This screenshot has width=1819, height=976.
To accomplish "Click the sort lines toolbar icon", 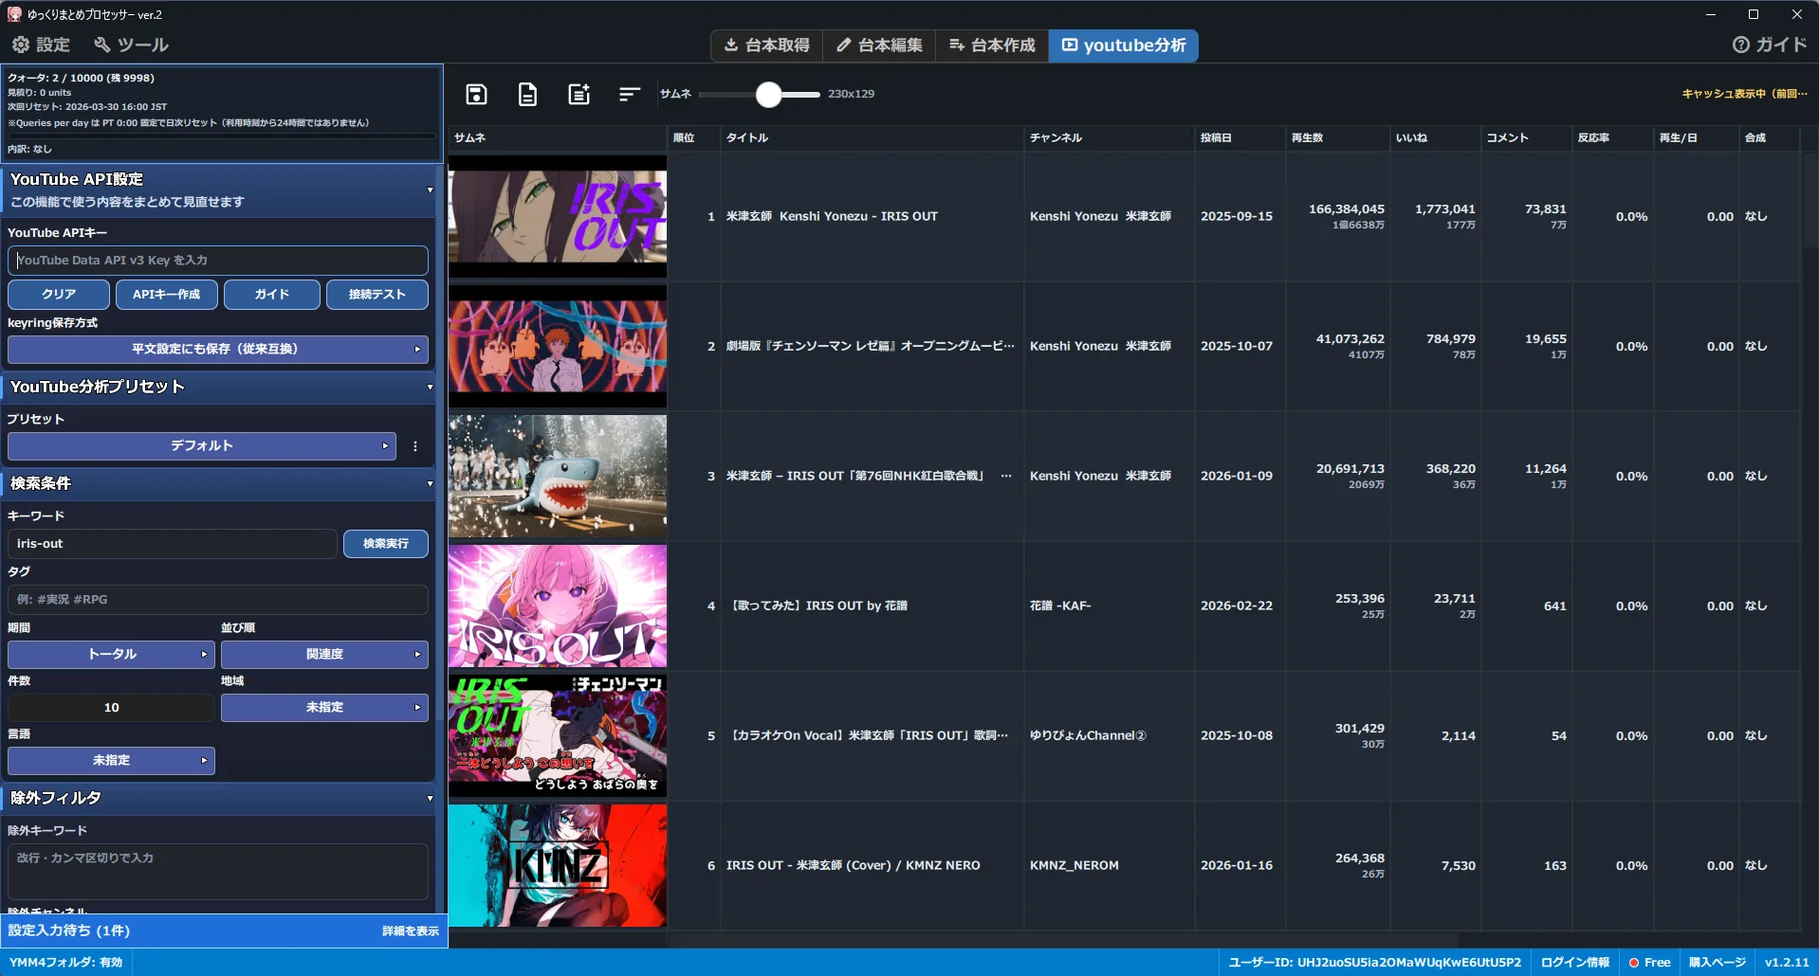I will point(630,94).
